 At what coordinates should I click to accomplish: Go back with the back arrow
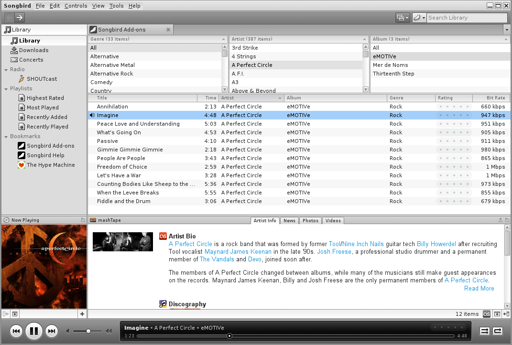click(10, 18)
